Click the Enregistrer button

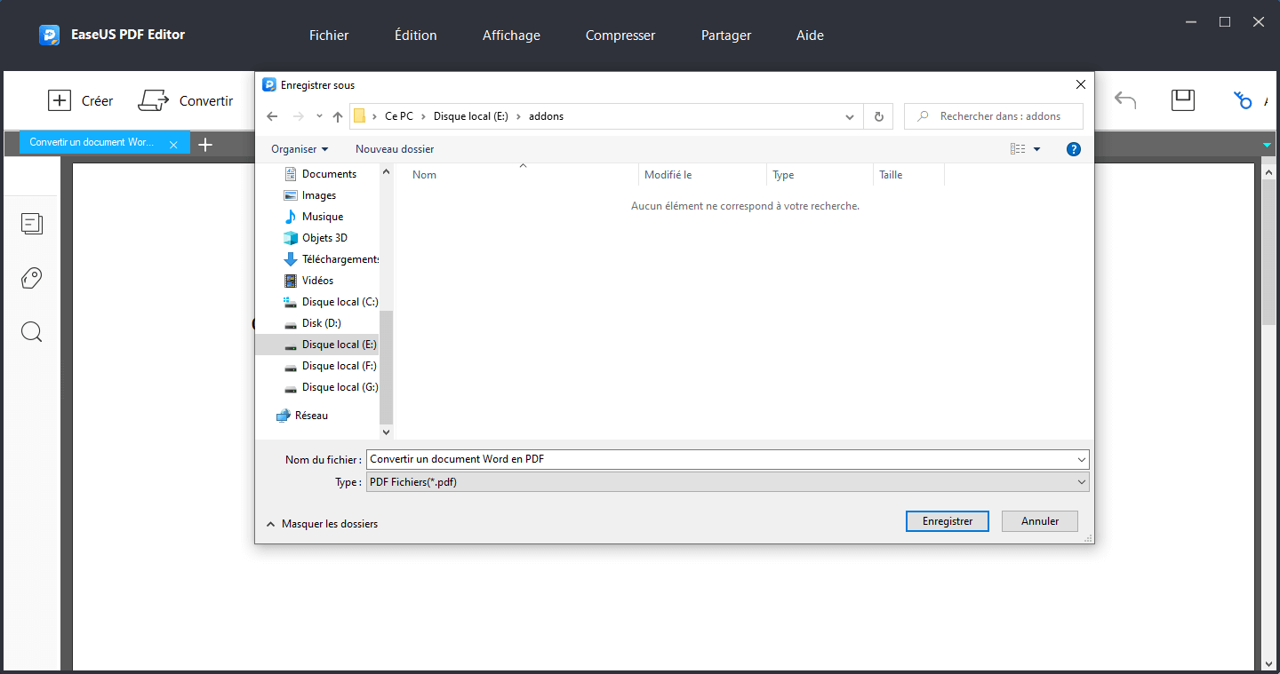click(x=947, y=520)
